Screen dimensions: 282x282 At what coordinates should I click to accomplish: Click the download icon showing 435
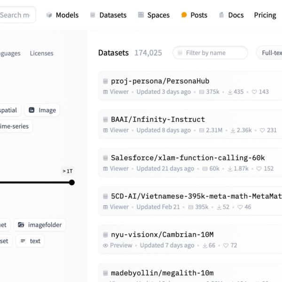click(230, 92)
